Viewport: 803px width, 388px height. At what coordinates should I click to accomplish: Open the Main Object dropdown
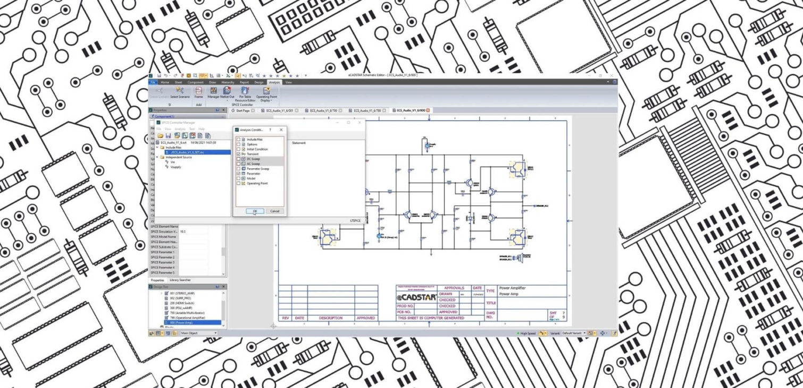point(215,333)
